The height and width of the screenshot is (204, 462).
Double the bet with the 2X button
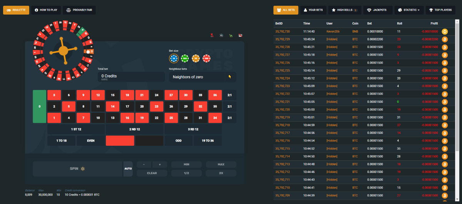[221, 173]
